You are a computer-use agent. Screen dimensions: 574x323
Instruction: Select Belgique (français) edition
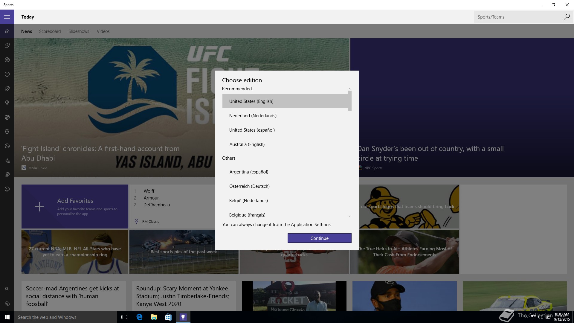(285, 215)
